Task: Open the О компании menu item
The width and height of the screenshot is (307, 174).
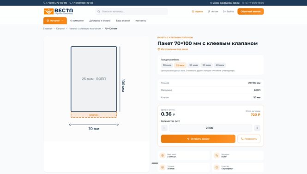Action: [77, 21]
